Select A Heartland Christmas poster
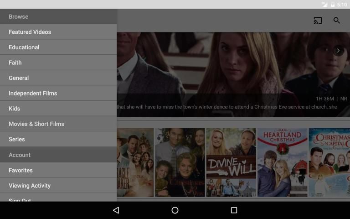 [x=282, y=162]
